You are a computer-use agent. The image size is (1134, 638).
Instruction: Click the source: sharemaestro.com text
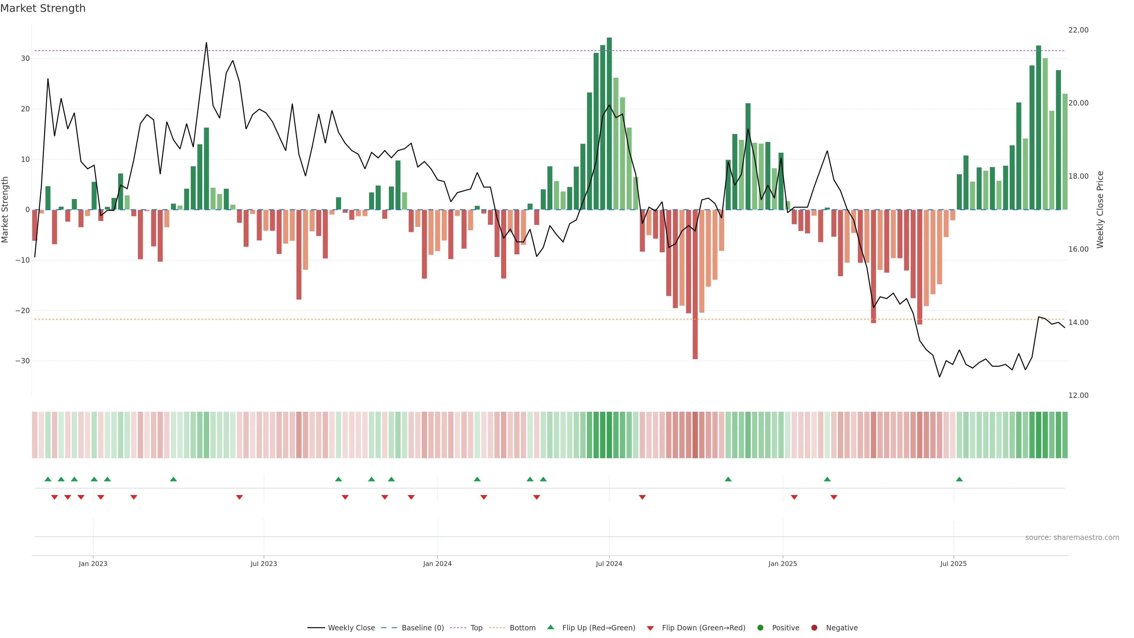(x=1072, y=537)
